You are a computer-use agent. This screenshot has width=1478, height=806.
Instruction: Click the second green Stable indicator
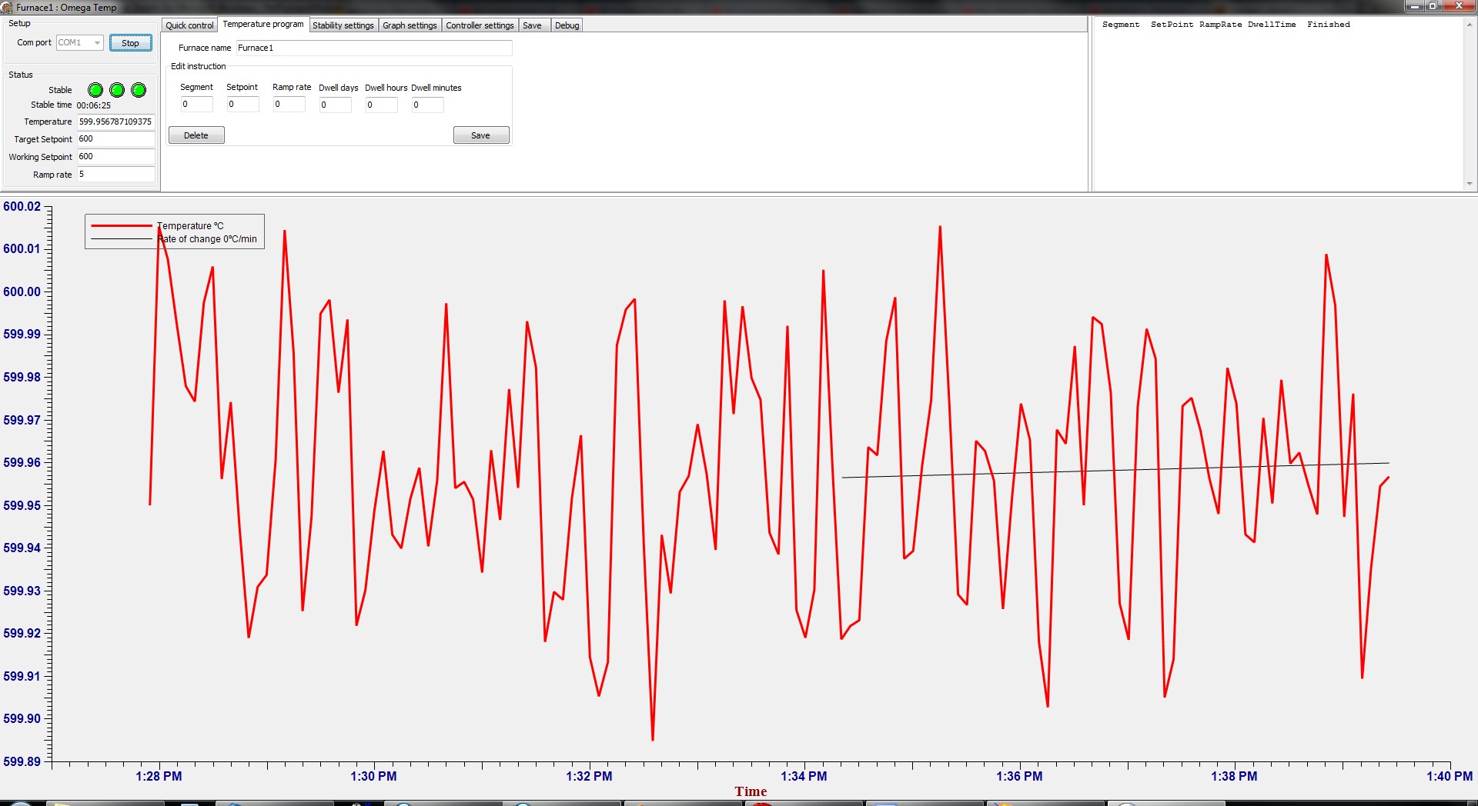[117, 90]
